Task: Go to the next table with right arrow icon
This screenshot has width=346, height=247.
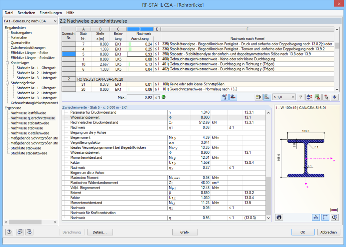Action: (x=29, y=232)
